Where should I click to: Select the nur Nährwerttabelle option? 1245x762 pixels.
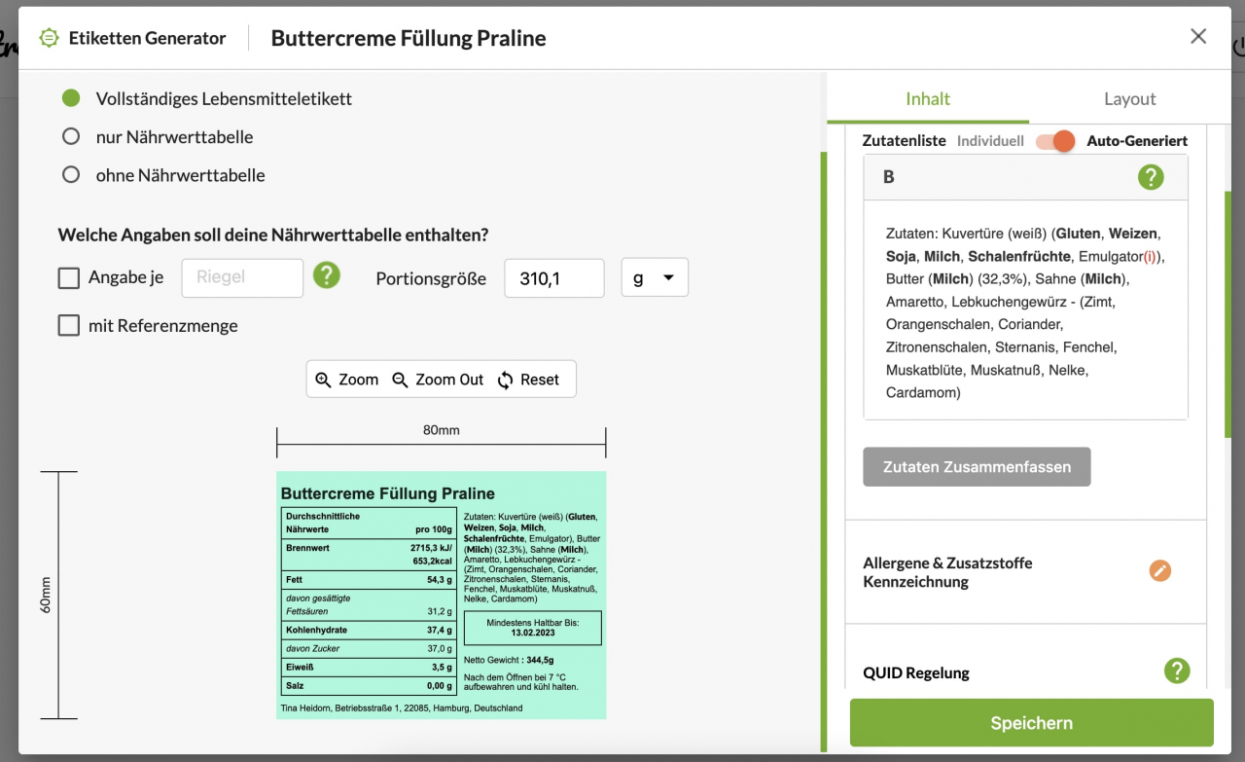(70, 136)
